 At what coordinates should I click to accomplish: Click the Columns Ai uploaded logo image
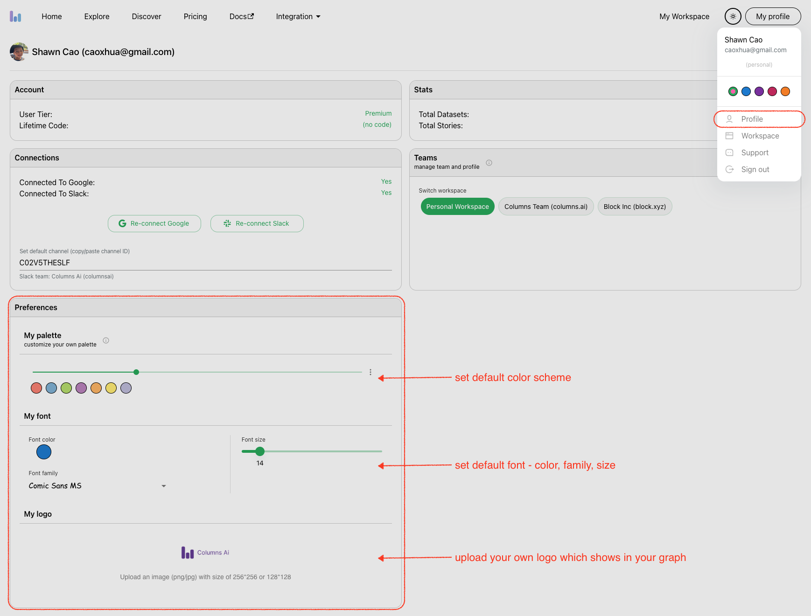click(205, 553)
